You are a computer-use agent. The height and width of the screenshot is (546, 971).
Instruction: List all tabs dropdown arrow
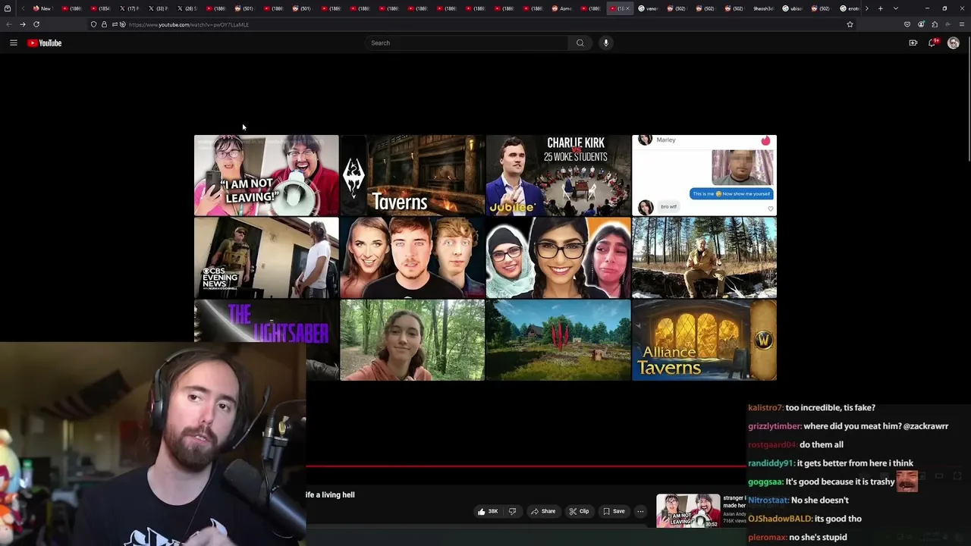896,8
